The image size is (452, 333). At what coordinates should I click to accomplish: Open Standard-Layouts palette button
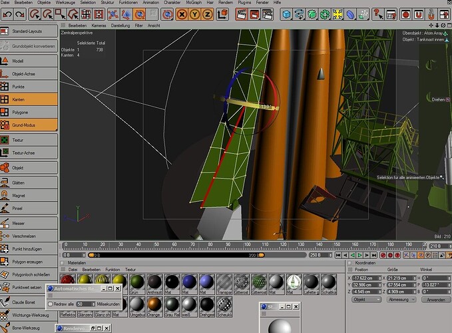pyautogui.click(x=29, y=31)
